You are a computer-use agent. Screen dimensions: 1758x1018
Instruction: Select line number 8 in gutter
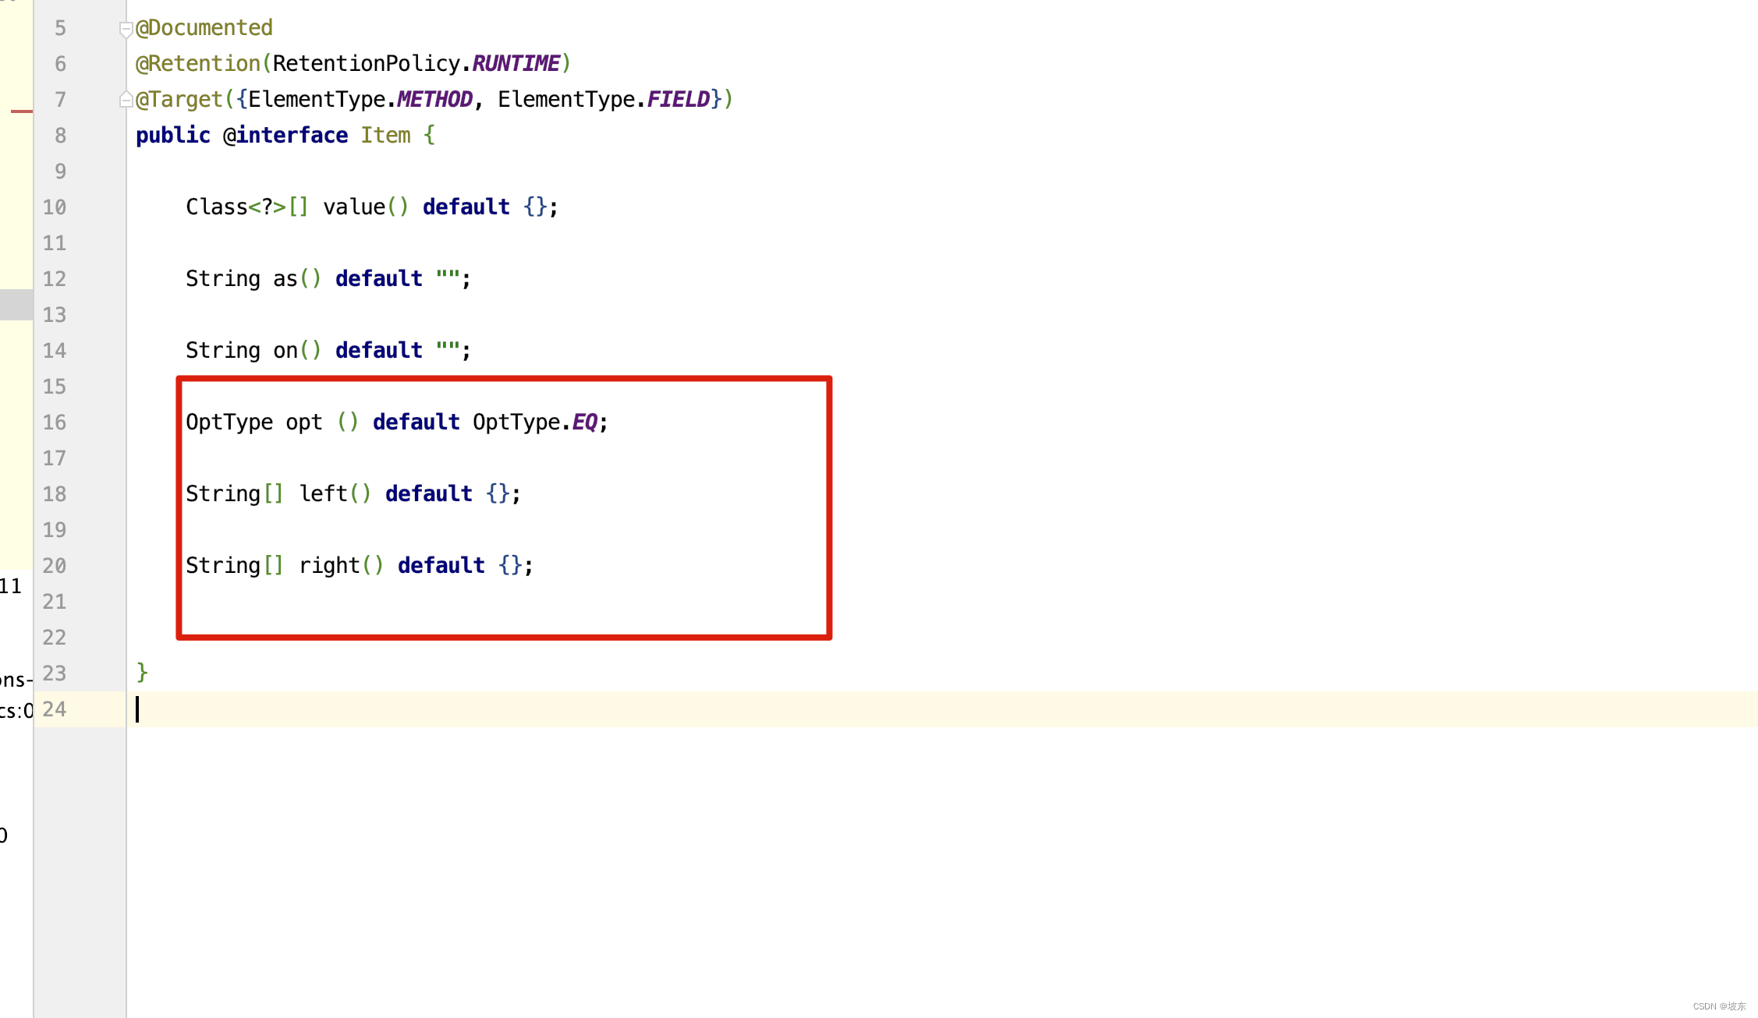(x=60, y=136)
